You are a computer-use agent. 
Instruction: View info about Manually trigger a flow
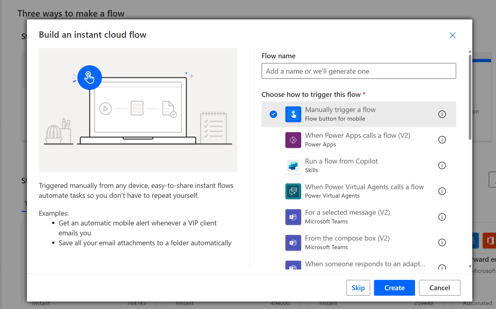point(442,114)
